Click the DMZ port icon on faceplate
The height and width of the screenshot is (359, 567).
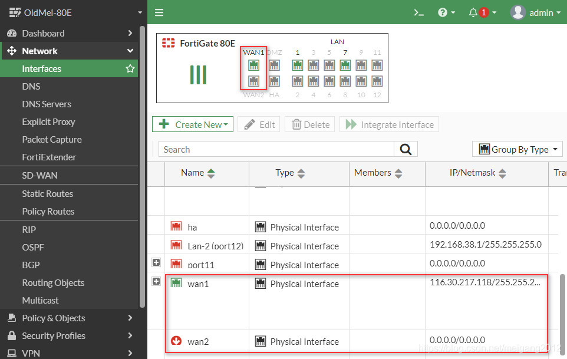coord(275,65)
